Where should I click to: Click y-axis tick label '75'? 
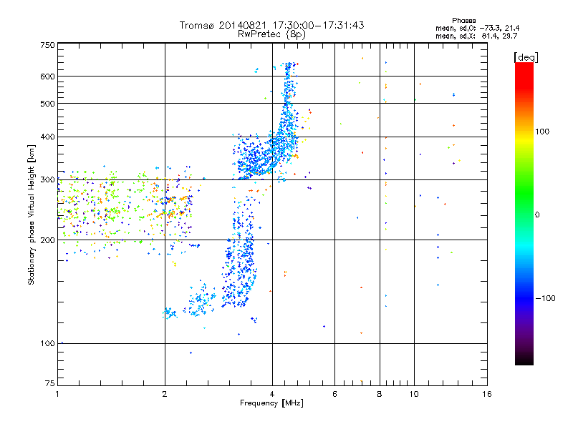pos(50,383)
